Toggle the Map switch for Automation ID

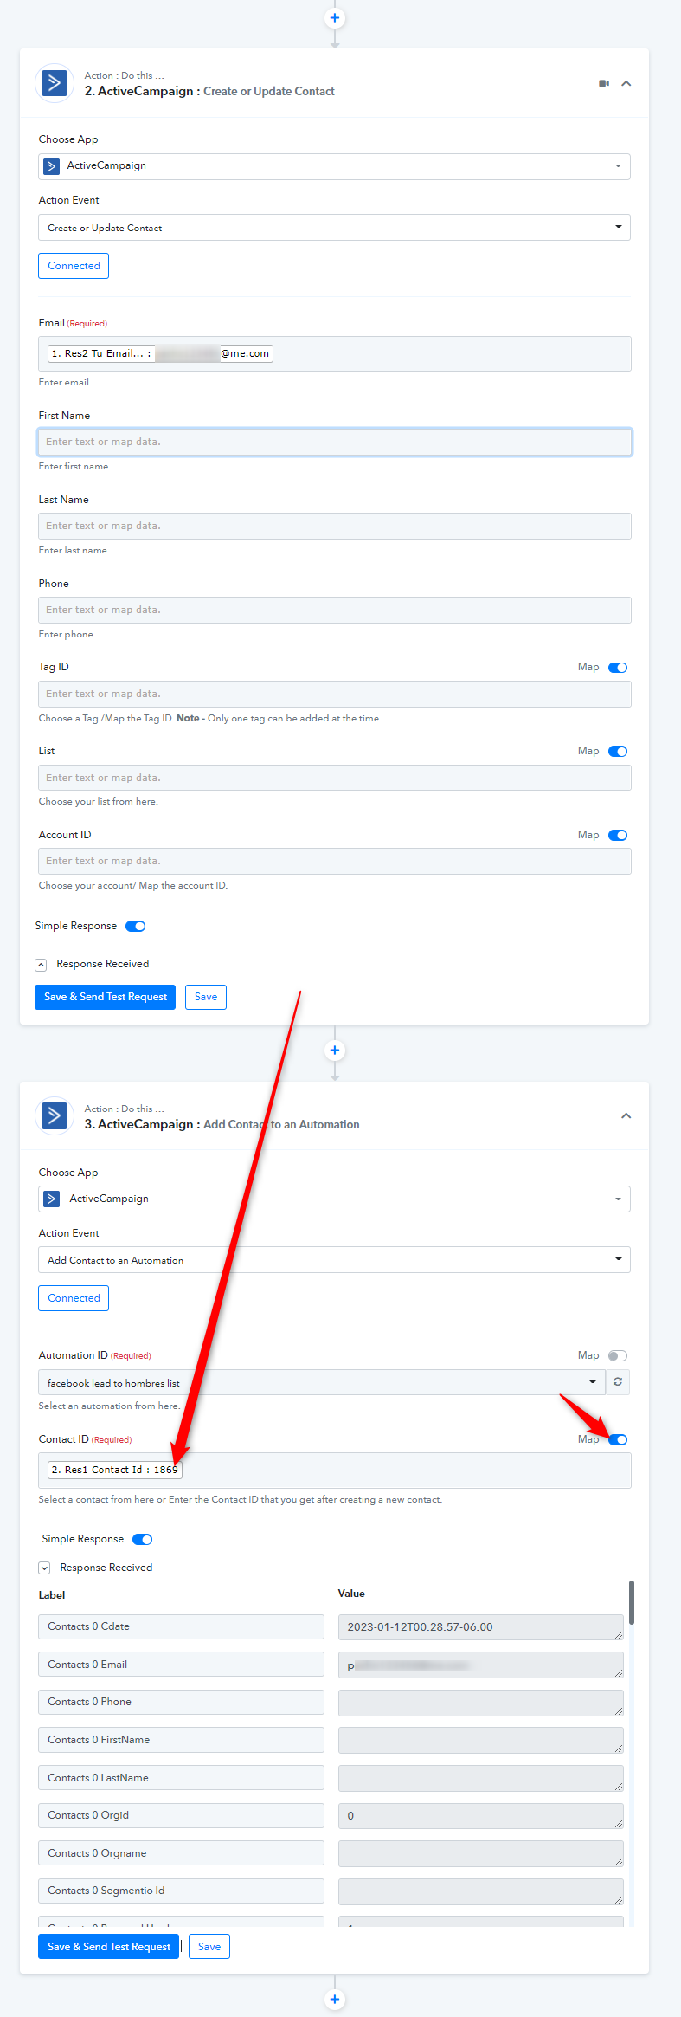[618, 1356]
